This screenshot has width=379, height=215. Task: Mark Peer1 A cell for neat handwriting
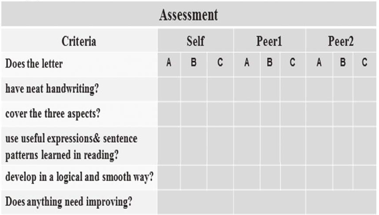[247, 89]
